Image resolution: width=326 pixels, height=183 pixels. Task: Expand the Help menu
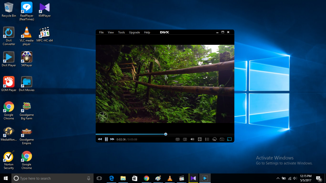[147, 32]
